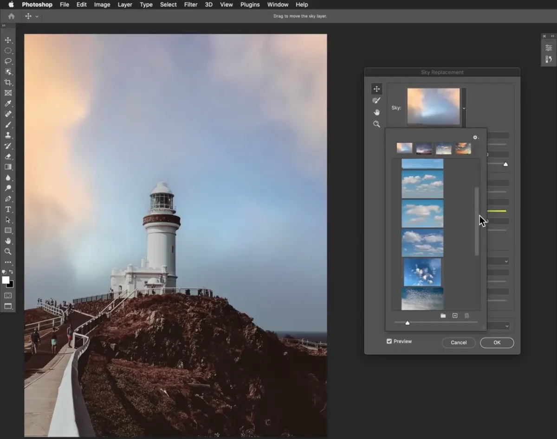Select the Lasso tool in the toolbar
557x439 pixels.
8,61
